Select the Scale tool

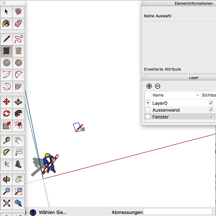(6, 126)
